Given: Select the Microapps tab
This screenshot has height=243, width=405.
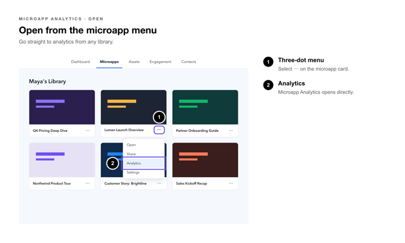Looking at the screenshot, I should click(x=109, y=62).
